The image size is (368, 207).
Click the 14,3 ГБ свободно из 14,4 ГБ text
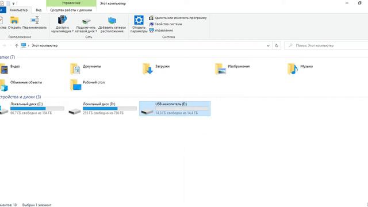[x=177, y=113]
